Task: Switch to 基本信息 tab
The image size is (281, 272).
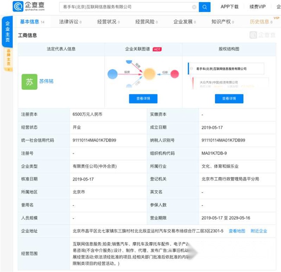Action: [32, 22]
